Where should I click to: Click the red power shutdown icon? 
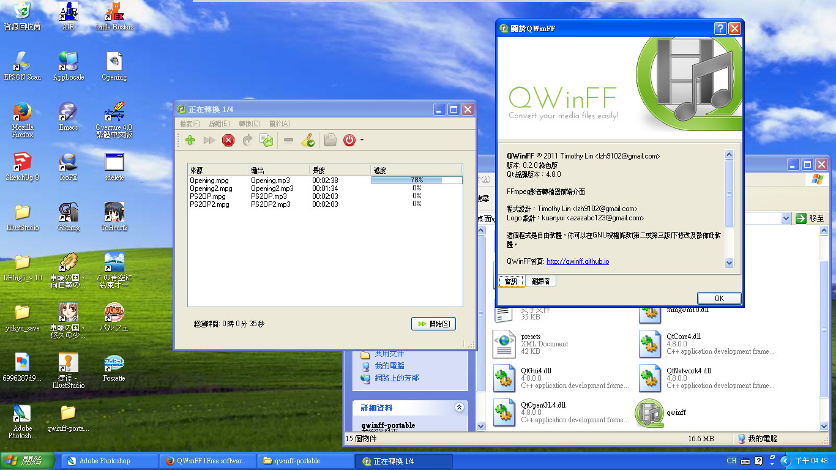click(349, 140)
